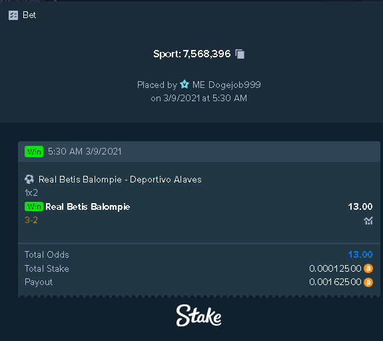
Task: Click the Stake logo
Action: point(199,315)
